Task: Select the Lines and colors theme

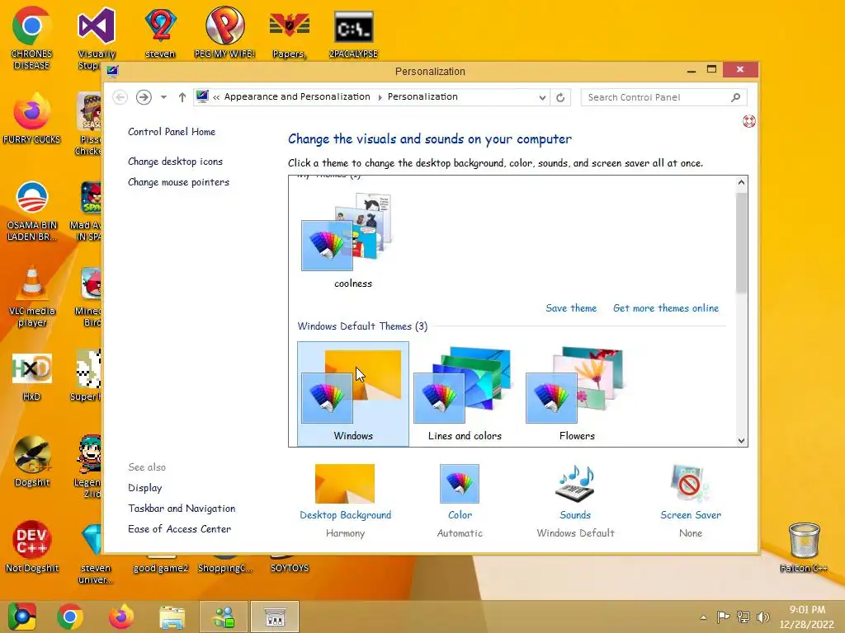Action: (465, 393)
